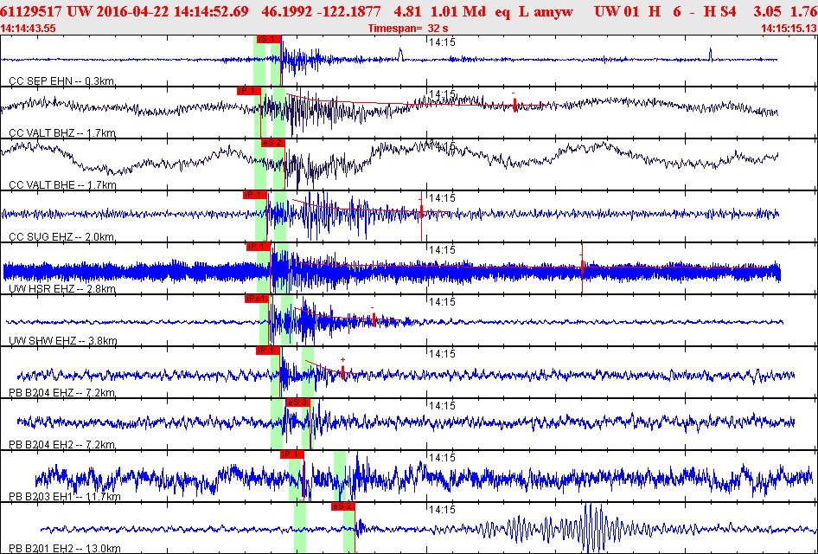Screen dimensions: 818x554
Task: Select the iP 1 pick flag on CC VALT BHZ
Action: (x=249, y=91)
